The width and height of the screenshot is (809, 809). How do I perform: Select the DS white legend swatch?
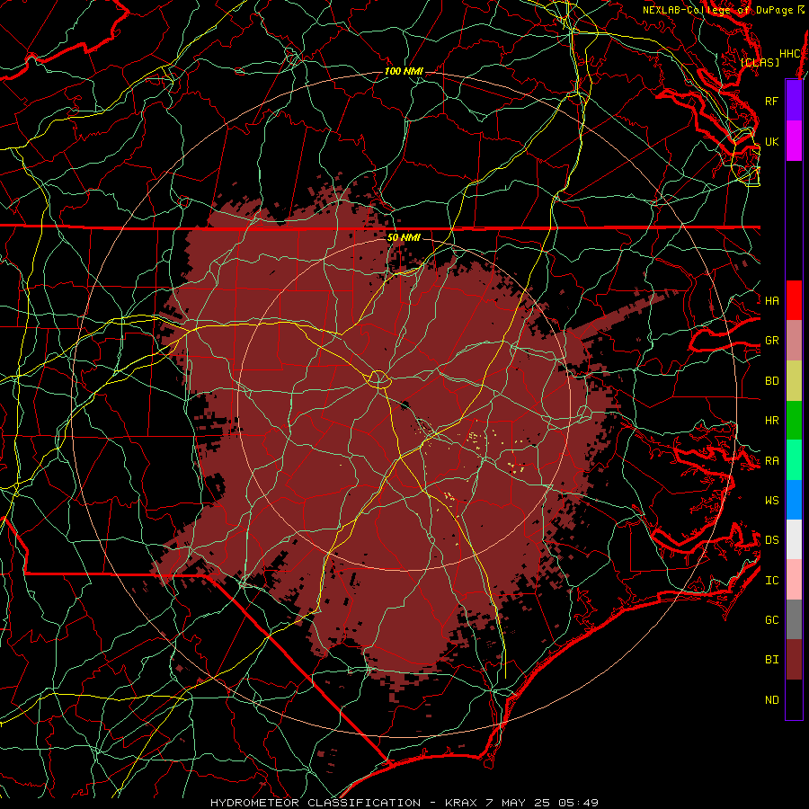click(794, 539)
